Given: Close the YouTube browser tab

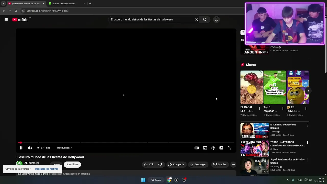Looking at the screenshot, I should point(43,4).
